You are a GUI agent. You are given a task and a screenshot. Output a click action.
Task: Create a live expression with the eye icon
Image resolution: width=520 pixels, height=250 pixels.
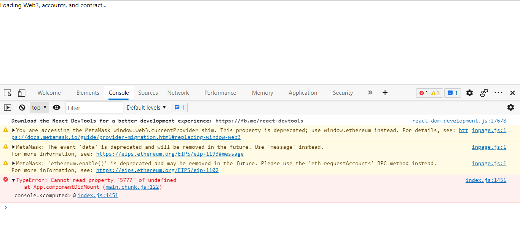[56, 107]
